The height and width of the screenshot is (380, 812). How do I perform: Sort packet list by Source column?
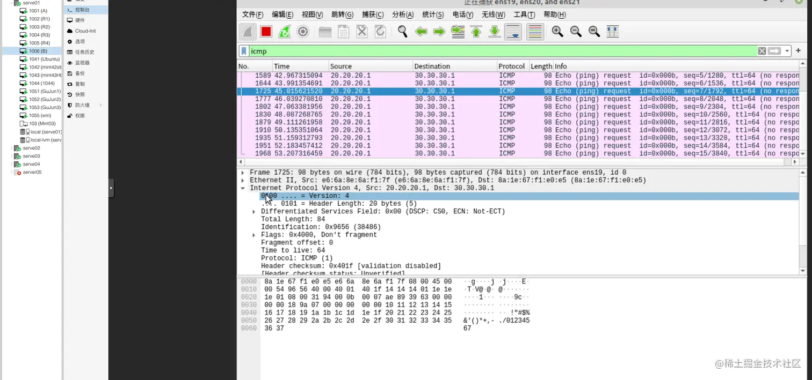(x=370, y=66)
